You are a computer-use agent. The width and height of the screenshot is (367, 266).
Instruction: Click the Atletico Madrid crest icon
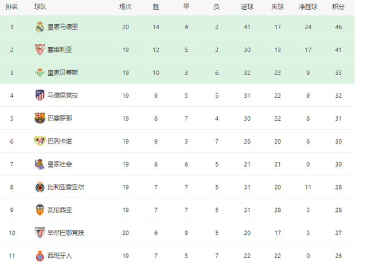point(40,95)
